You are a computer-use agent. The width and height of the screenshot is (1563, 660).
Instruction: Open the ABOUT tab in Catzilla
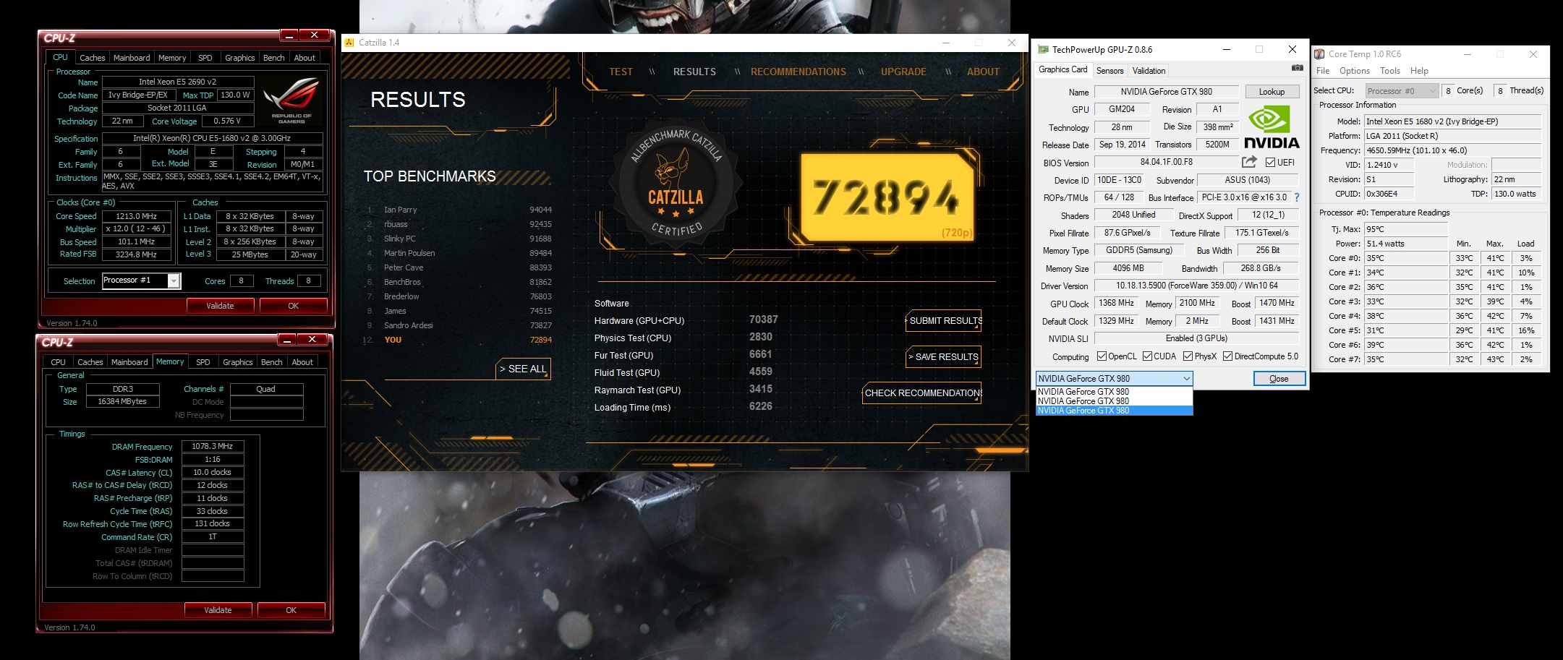[x=983, y=72]
